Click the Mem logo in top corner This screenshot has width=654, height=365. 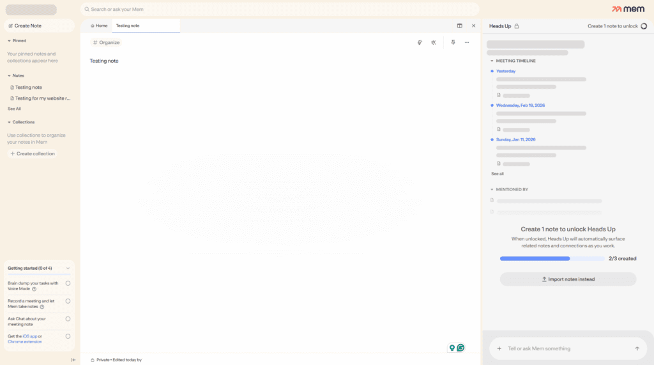click(628, 9)
